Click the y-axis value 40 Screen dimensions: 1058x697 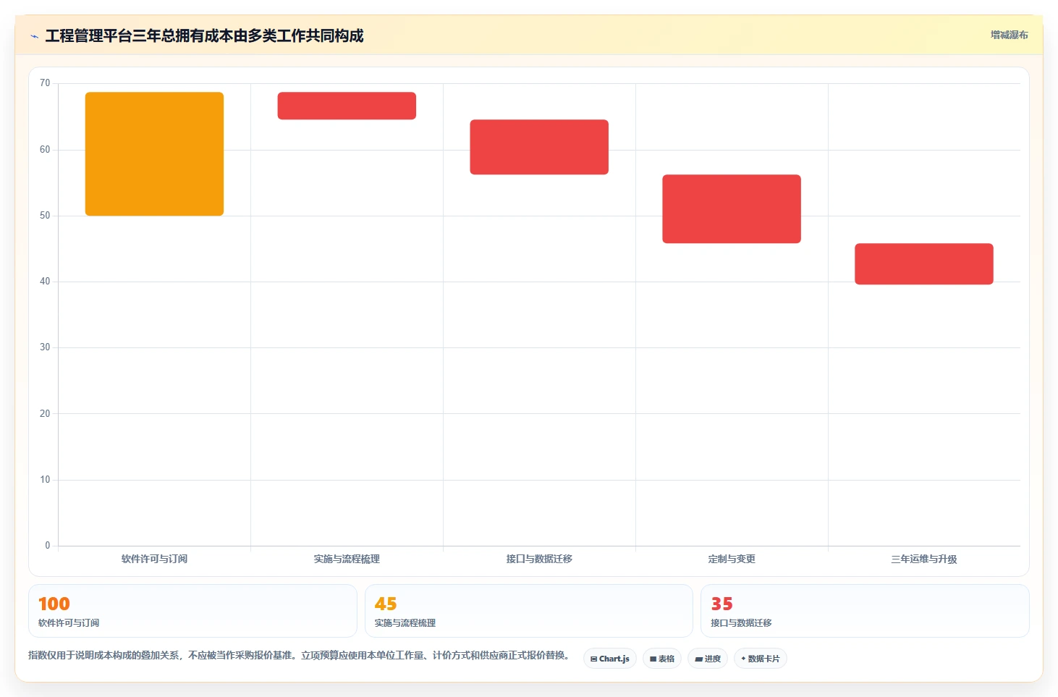[45, 282]
